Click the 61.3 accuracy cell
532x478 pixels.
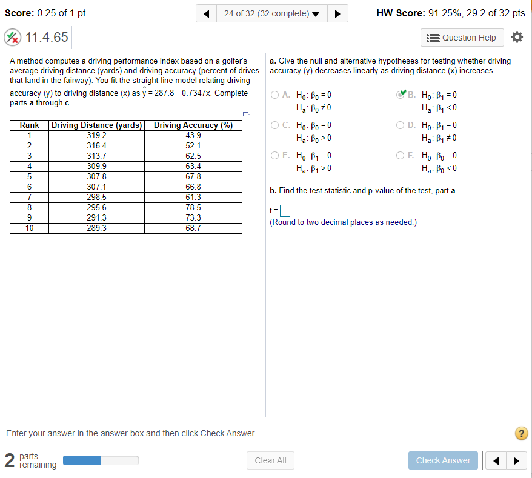(193, 197)
